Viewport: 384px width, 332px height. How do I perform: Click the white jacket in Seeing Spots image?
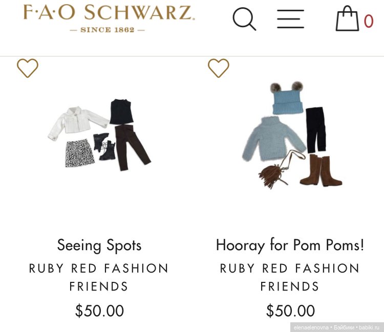click(x=75, y=123)
